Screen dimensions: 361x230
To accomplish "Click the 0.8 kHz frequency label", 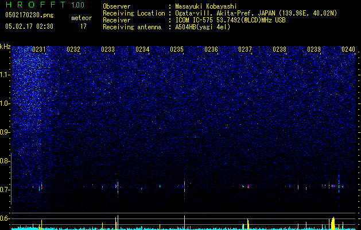I will click(5, 161).
